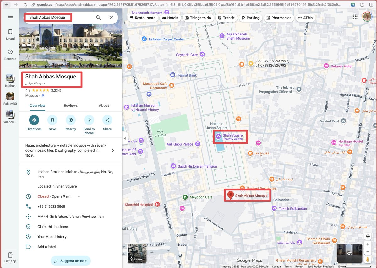Click Add a label
Screen dimensions: 377x268
pos(71,247)
